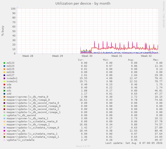Click the Week 29 axis label

57,56
